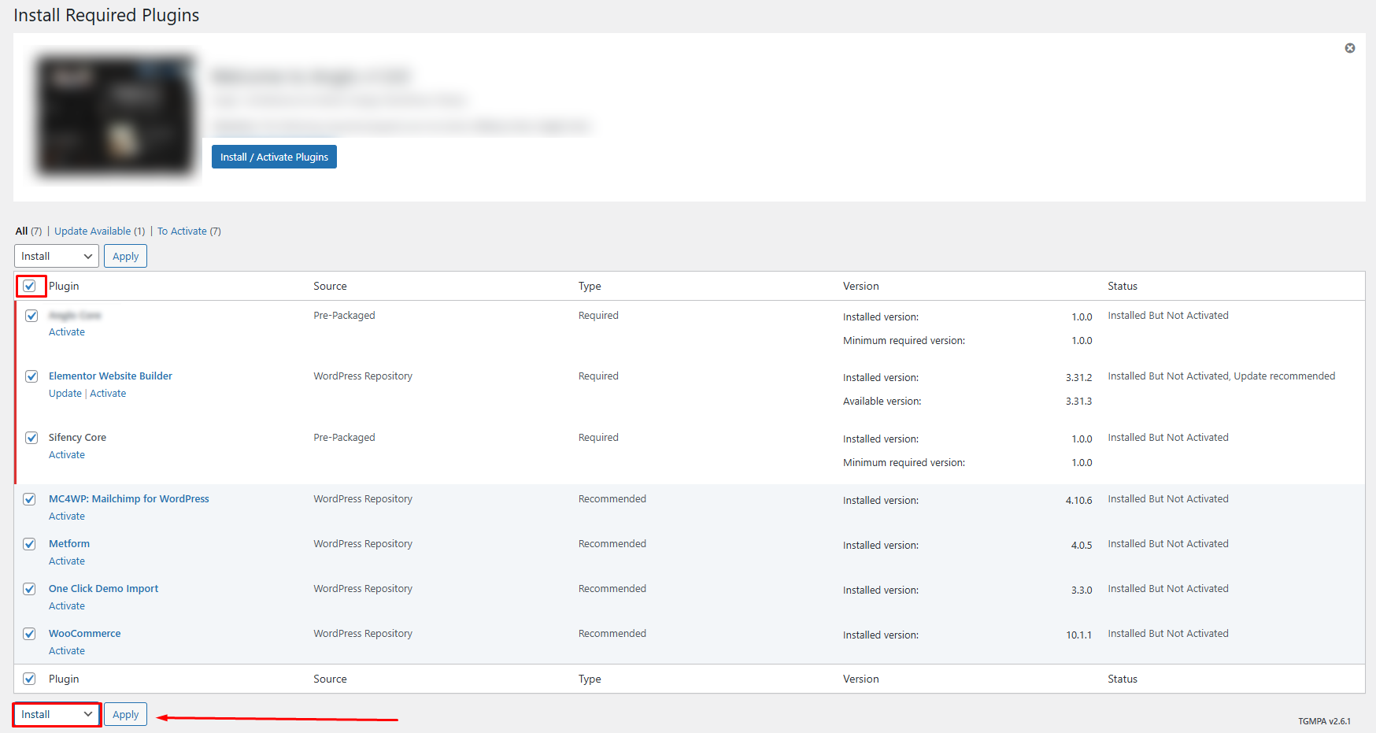Filter by Update Available (1)
Screen dimensions: 1376x733
click(100, 231)
